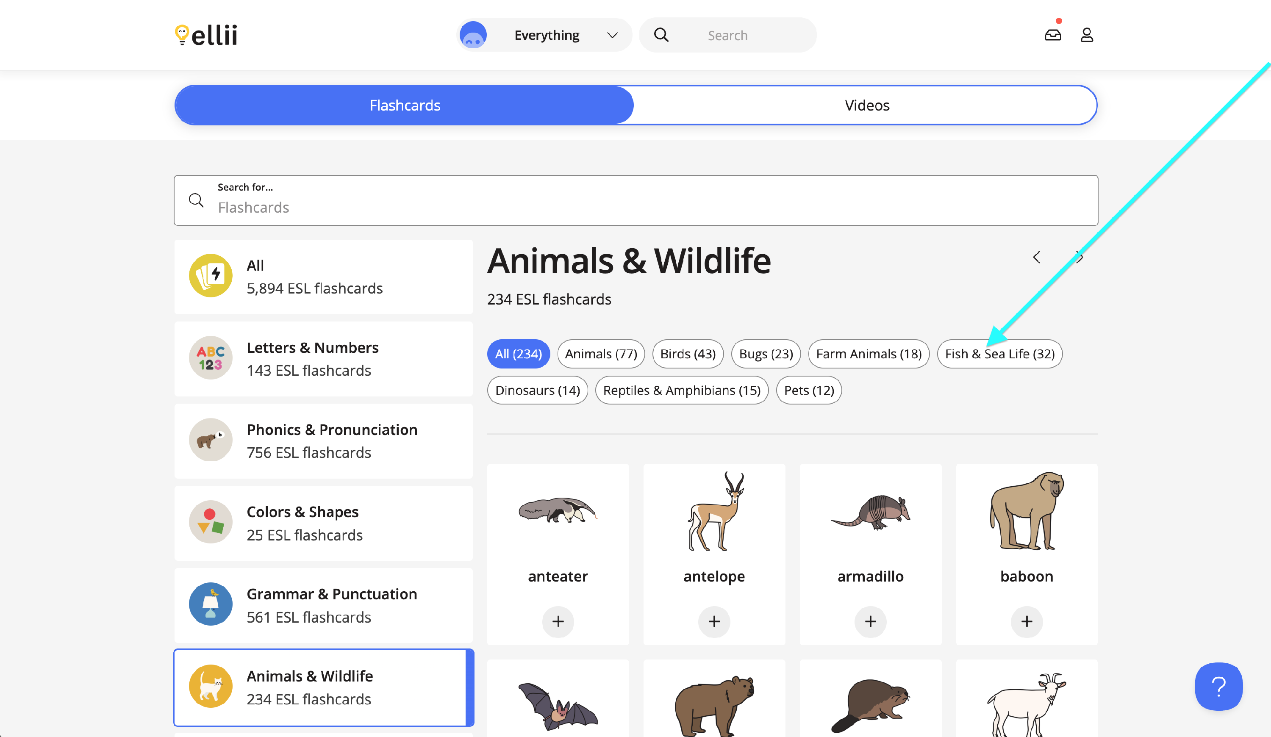Click the blue help question mark button

tap(1218, 686)
